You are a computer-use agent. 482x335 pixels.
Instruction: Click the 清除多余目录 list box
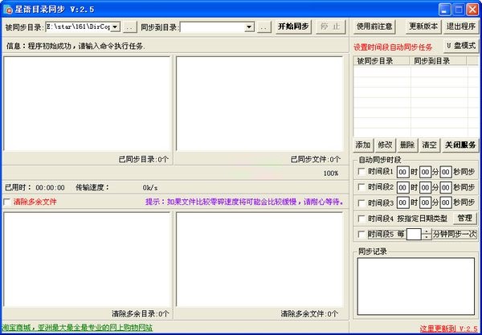coord(87,259)
